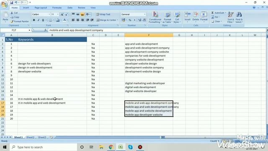Expand the Name Box dropdown
This screenshot has height=151, width=268.
[x=29, y=30]
